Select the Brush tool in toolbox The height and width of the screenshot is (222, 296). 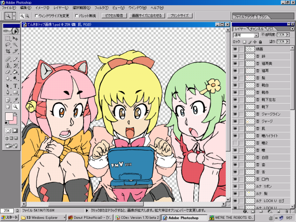(15, 59)
